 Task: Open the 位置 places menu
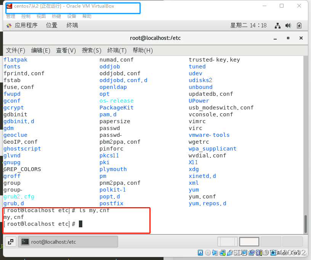point(51,25)
